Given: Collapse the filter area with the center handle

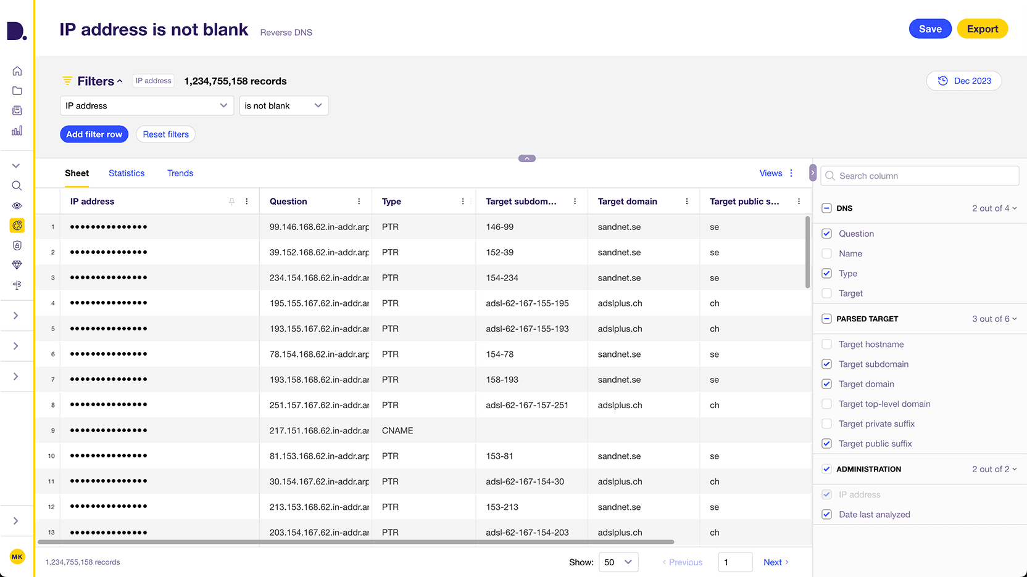Looking at the screenshot, I should point(527,158).
